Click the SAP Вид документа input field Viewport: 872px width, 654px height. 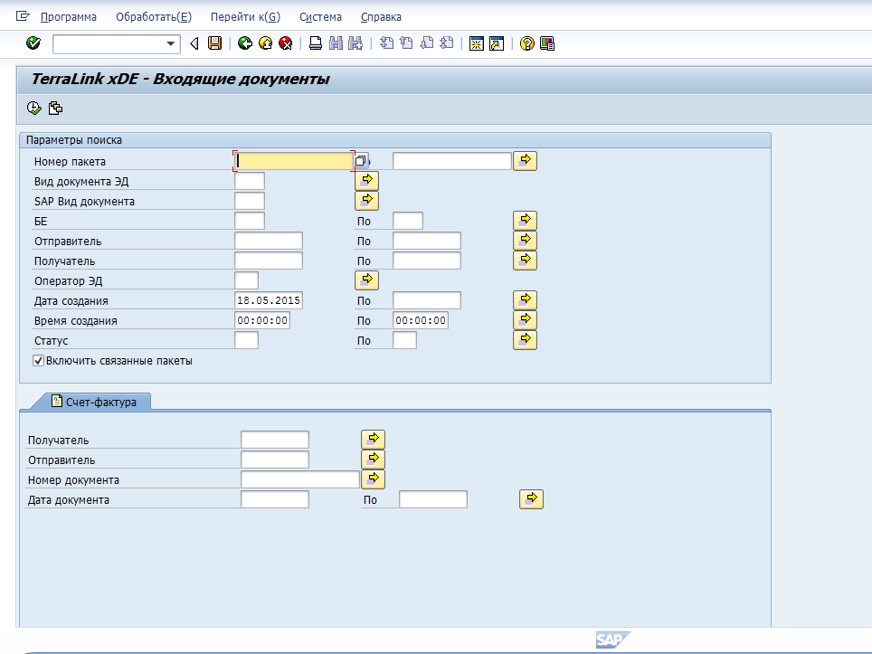tap(250, 202)
